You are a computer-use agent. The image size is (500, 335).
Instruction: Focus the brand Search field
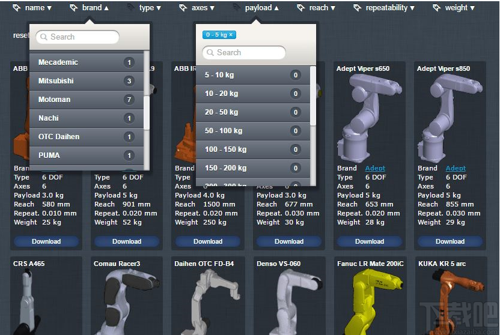tap(78, 37)
